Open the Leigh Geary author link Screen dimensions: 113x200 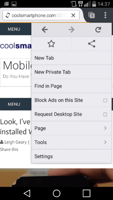coord(15,142)
